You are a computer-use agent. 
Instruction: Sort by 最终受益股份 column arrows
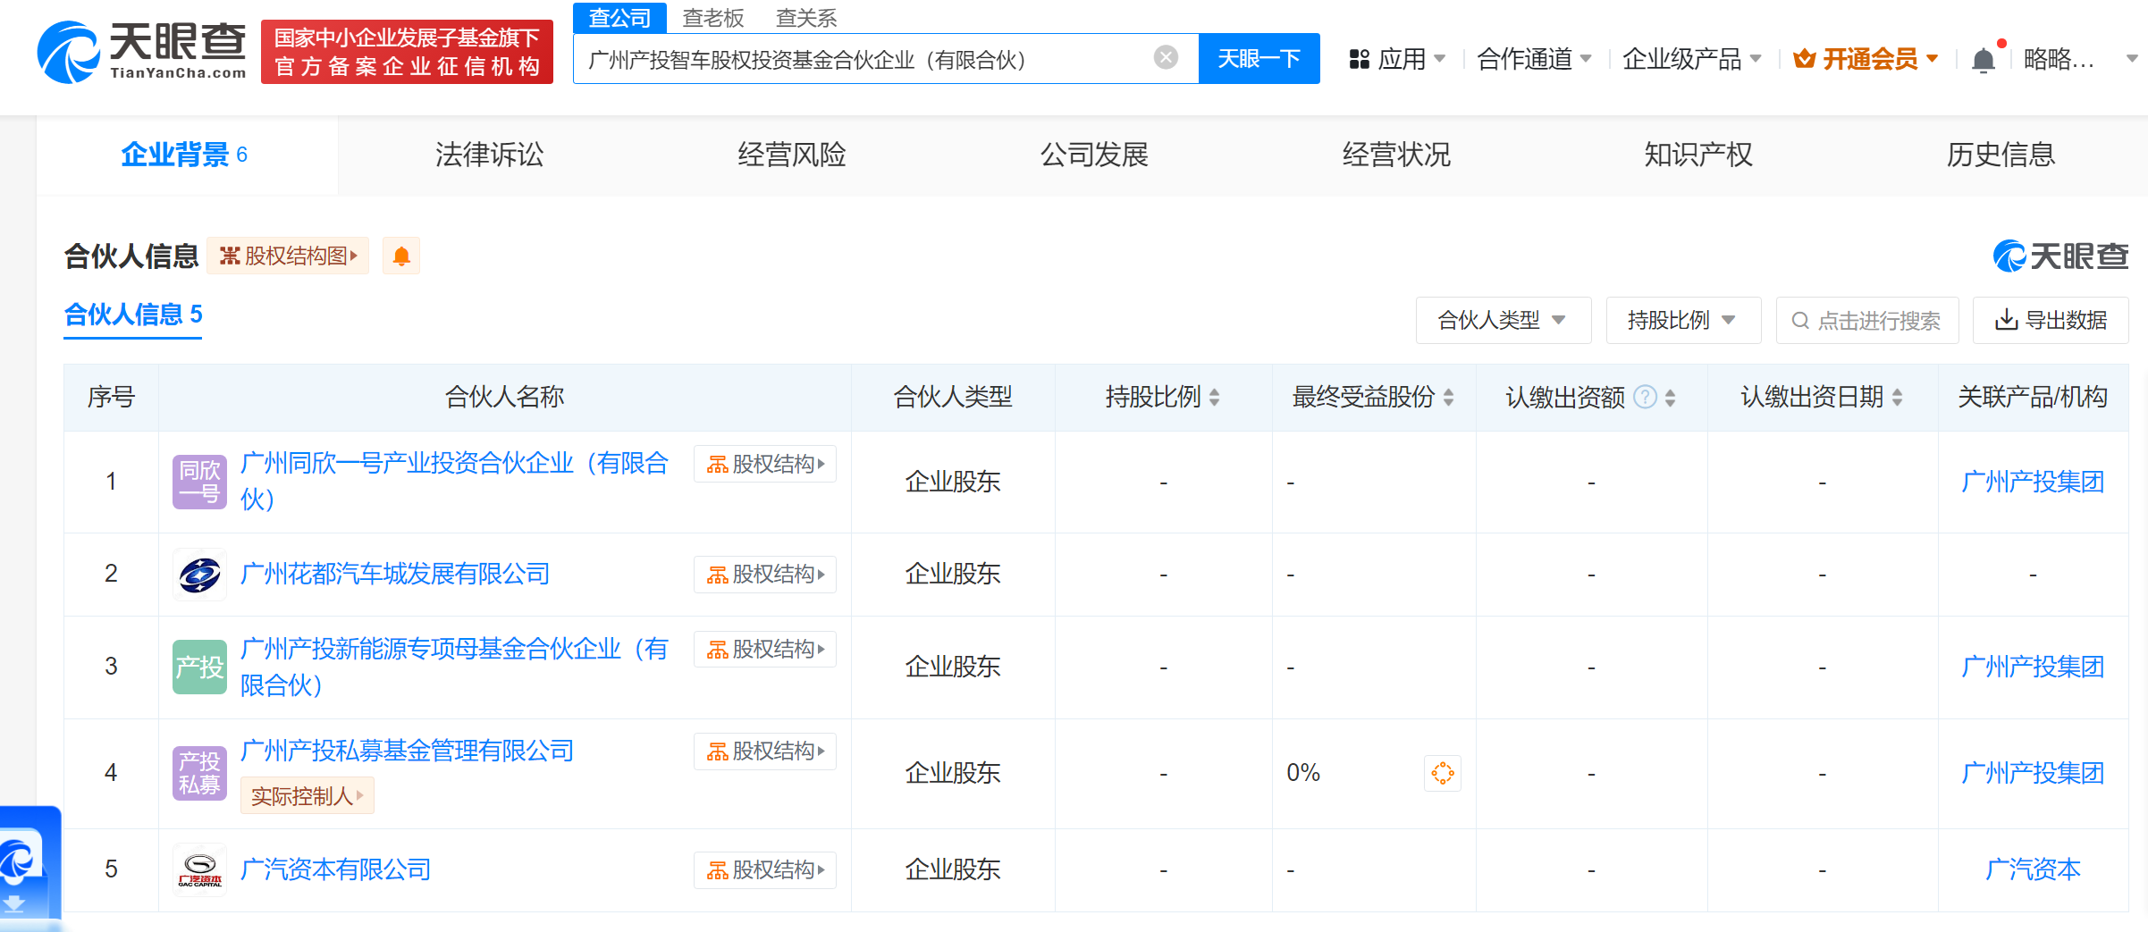(1449, 398)
